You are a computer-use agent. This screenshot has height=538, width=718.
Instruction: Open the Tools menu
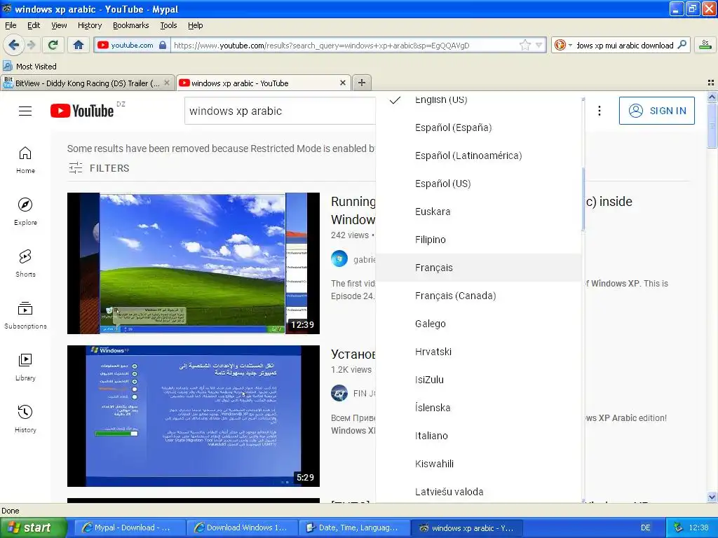pyautogui.click(x=168, y=25)
